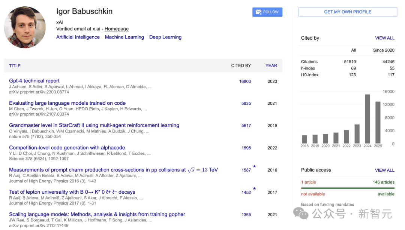Click Science 378 (6624), 1092-1097 text
The image size is (405, 230).
(x=39, y=159)
